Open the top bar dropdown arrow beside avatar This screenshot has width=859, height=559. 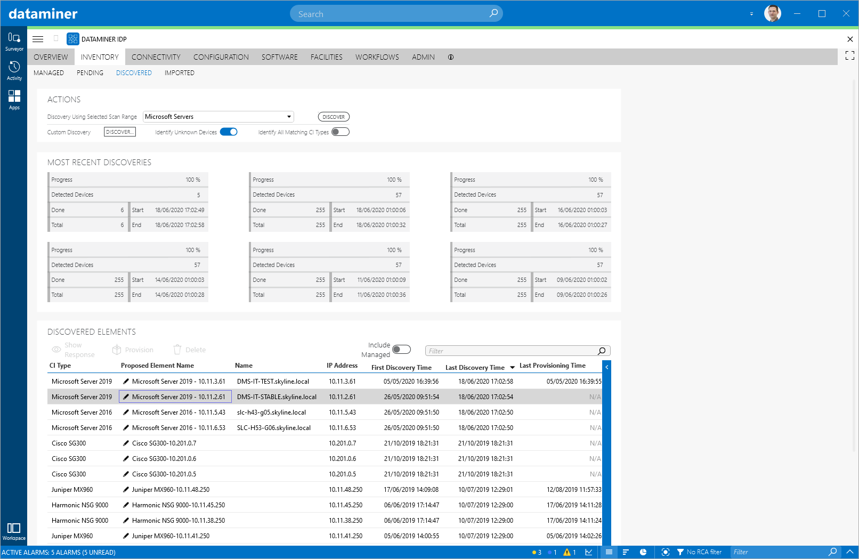(x=751, y=14)
